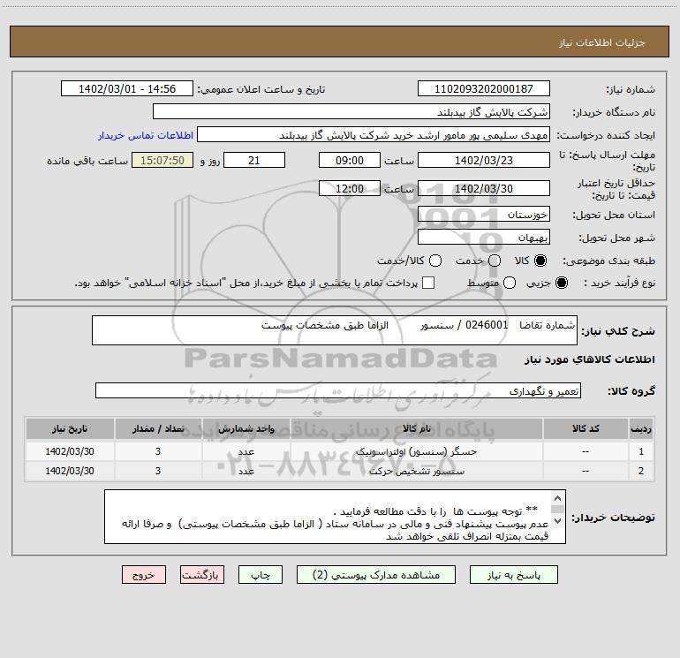Click the پاسخ به نیاز button
The height and width of the screenshot is (658, 680).
513,575
